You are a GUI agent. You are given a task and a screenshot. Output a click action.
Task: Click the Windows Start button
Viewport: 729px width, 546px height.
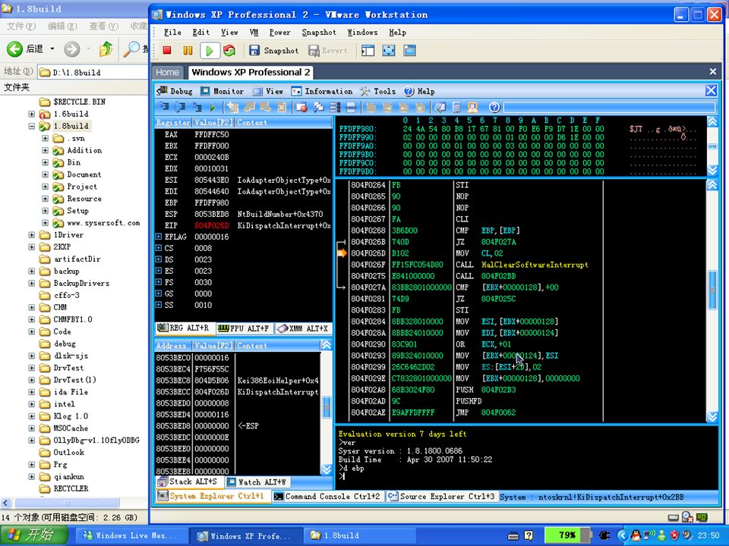34,535
